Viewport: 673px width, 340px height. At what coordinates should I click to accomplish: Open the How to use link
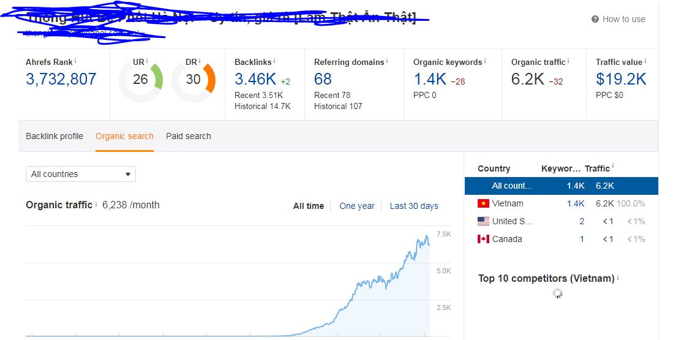click(623, 19)
